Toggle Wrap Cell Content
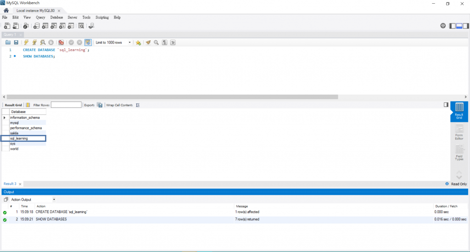This screenshot has width=470, height=252. 138,105
